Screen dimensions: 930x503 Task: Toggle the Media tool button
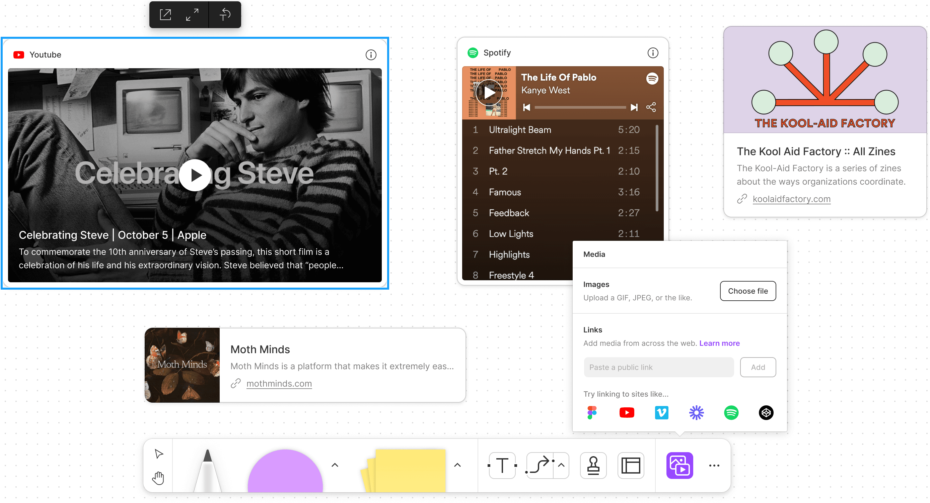[x=679, y=466]
